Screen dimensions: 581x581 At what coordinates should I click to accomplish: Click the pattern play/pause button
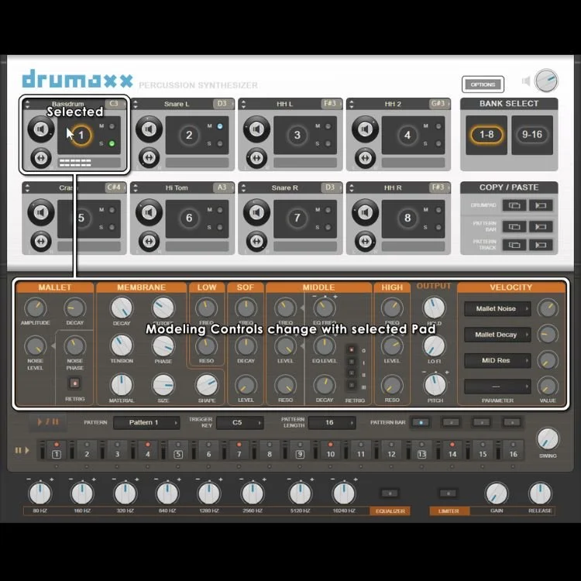coord(48,422)
